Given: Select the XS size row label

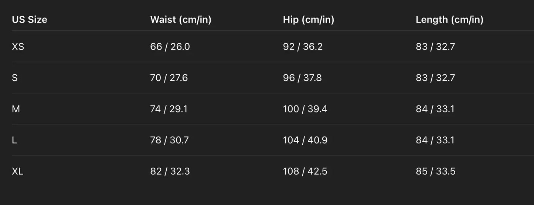Looking at the screenshot, I should tap(18, 47).
